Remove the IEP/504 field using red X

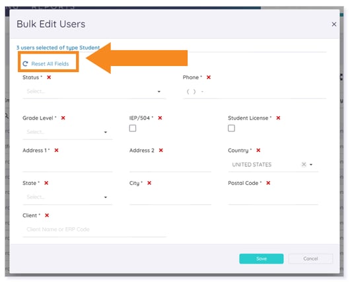(160, 118)
